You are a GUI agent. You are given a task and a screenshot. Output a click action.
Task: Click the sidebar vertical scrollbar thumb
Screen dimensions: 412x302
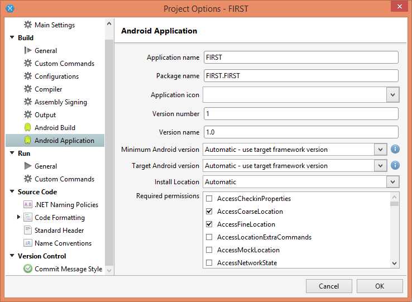(109, 152)
